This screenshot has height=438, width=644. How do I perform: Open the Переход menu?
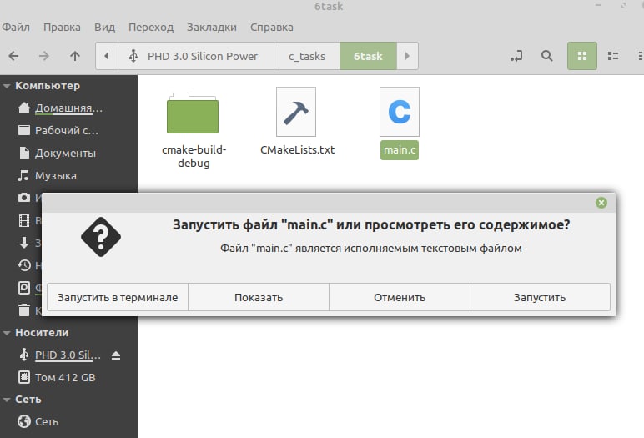151,28
